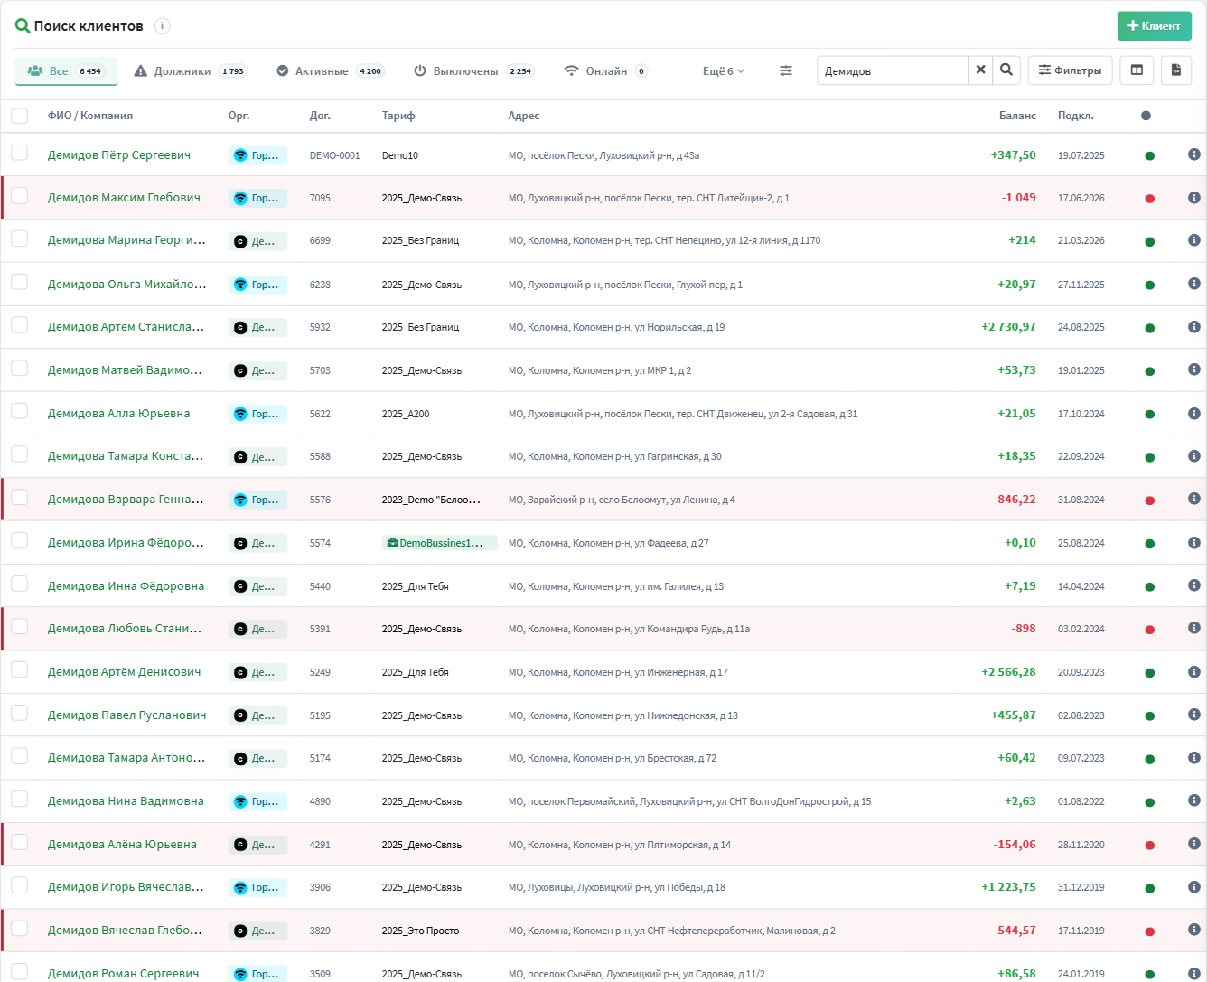Open info for Демидова Инна Фёдоровна
1207x982 pixels.
coord(1193,585)
